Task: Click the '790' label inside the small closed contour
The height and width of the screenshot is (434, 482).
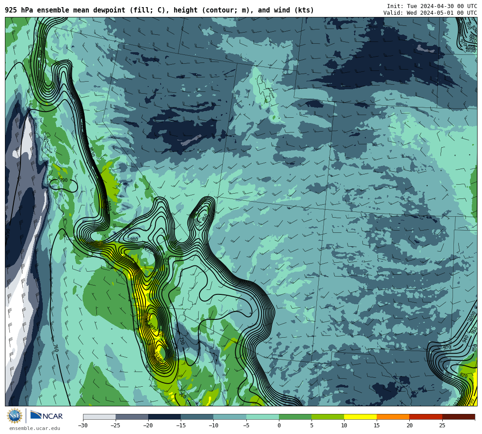Action: pos(64,180)
